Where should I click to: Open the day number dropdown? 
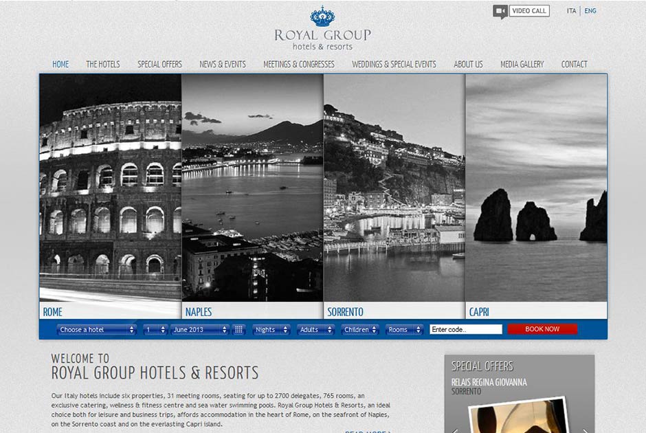pyautogui.click(x=155, y=330)
